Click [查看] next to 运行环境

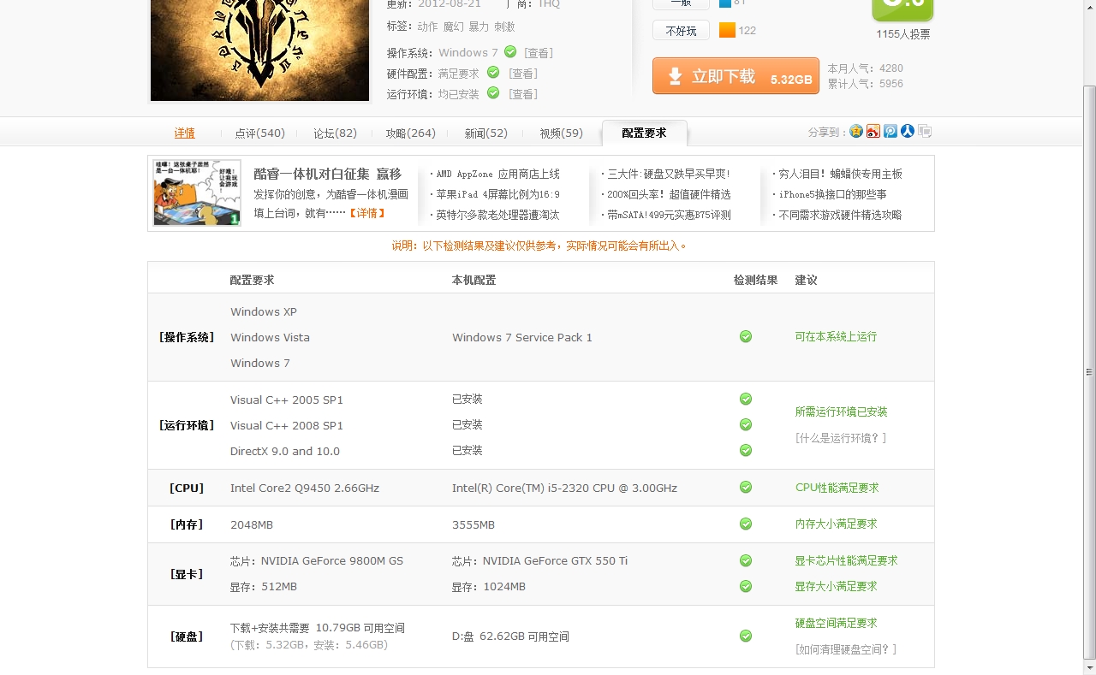point(523,95)
